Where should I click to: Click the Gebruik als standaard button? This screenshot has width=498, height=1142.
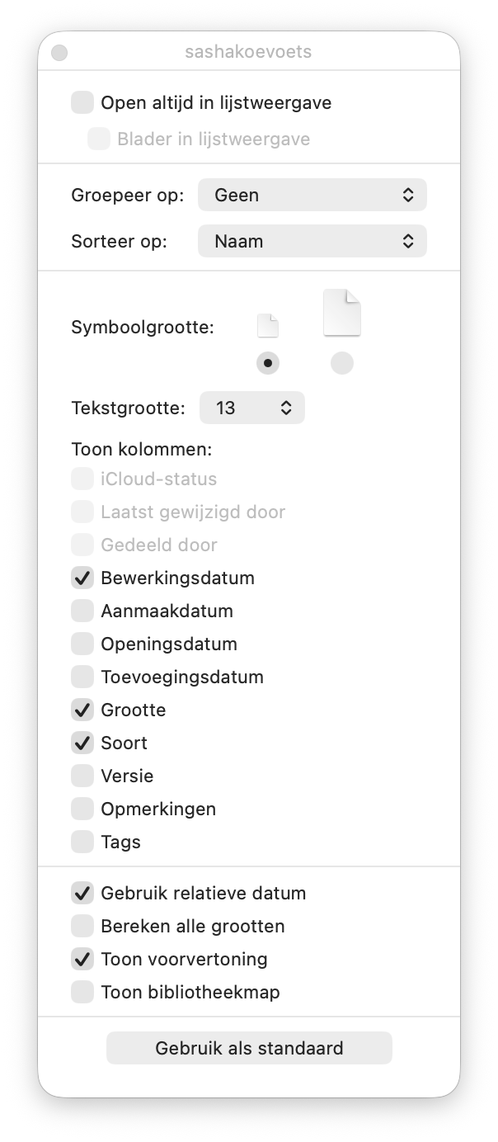point(249,1049)
